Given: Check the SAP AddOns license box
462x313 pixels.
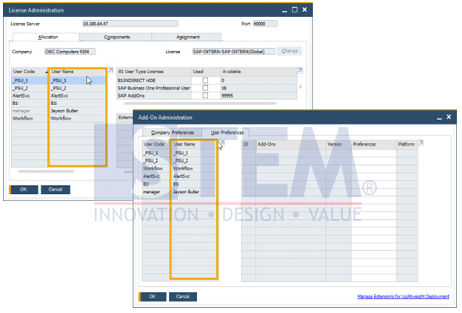Looking at the screenshot, I should [205, 95].
